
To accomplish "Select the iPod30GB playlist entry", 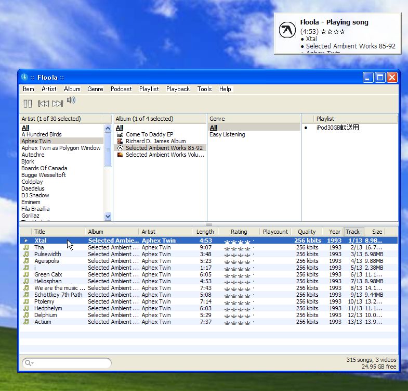I will pyautogui.click(x=337, y=128).
